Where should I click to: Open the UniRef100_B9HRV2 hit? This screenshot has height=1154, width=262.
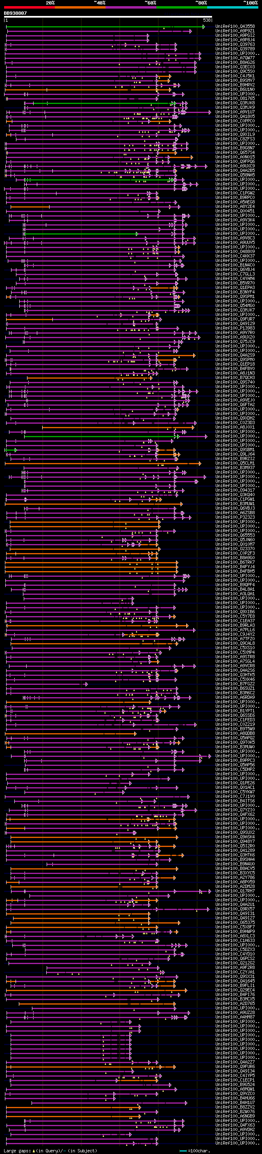(235, 85)
